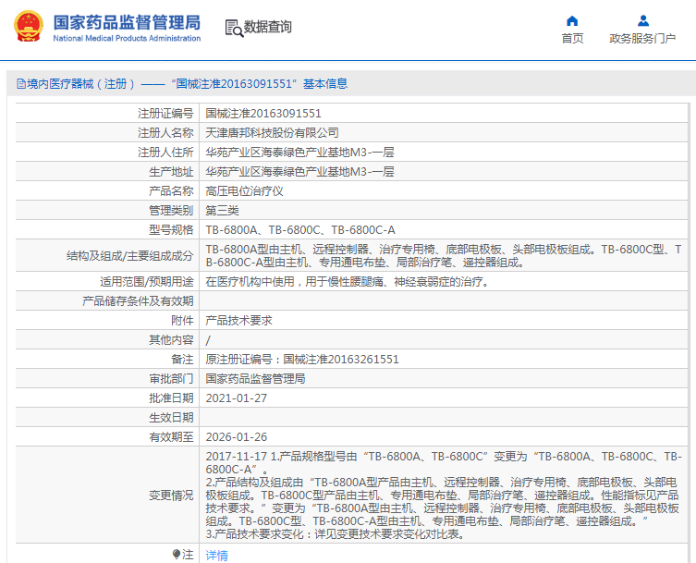Screen dimensions: 696x563
Task: Click the National Medical Products Administration subtitle
Action: click(x=127, y=38)
